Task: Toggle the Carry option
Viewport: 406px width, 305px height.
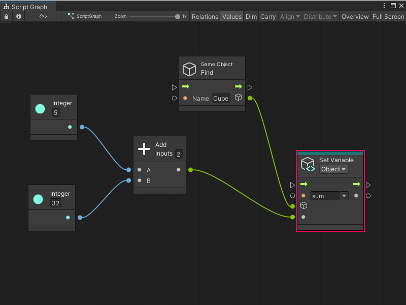Action: (268, 16)
